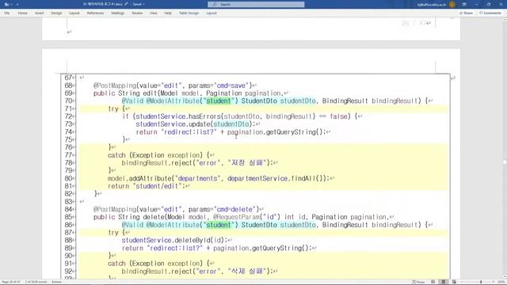Open the File tab
Screen dimensions: 507x285
[x=7, y=13]
